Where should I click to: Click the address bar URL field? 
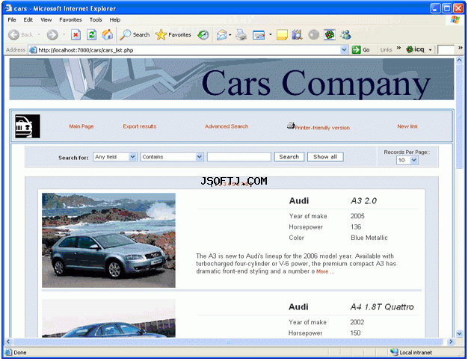(188, 50)
